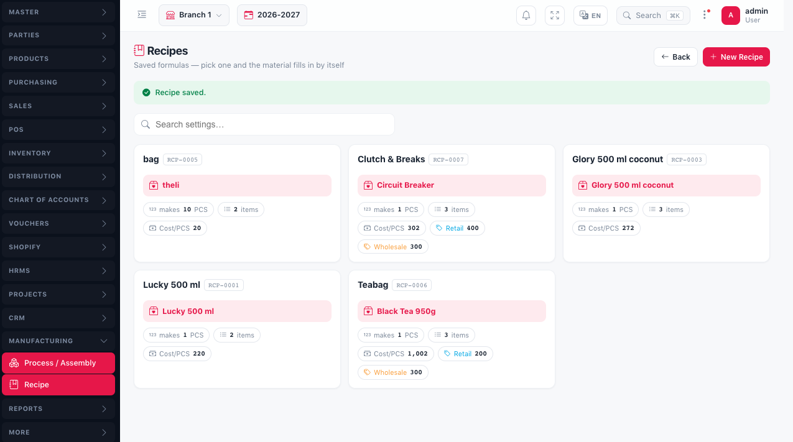Switch language using the EN selector
This screenshot has width=793, height=442.
click(590, 16)
